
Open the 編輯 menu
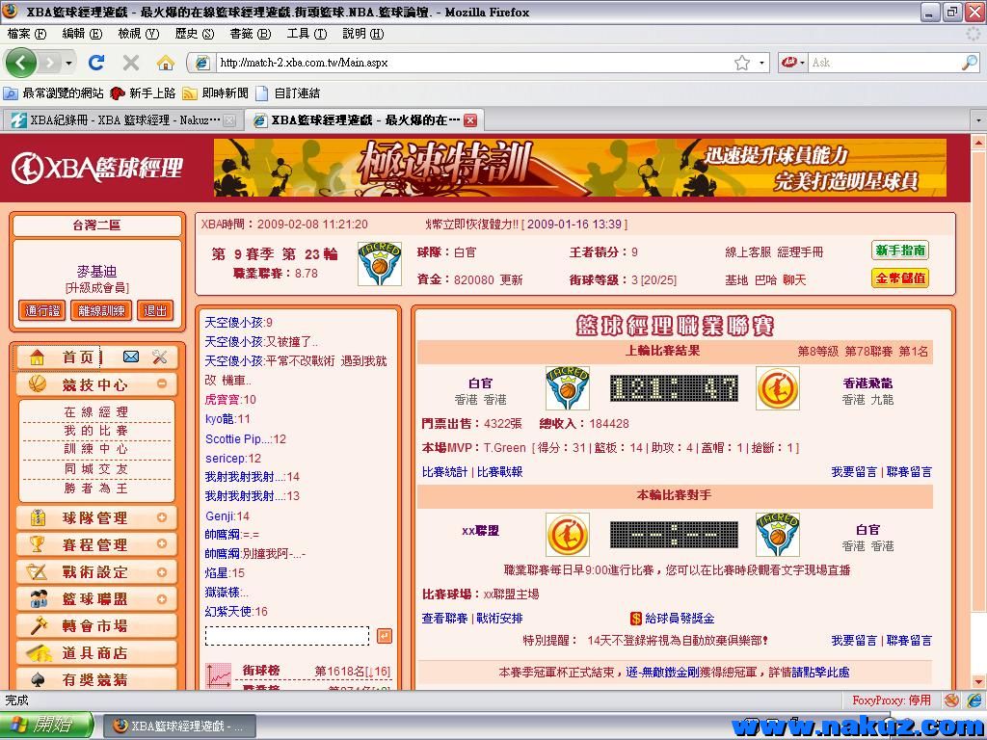pos(82,34)
